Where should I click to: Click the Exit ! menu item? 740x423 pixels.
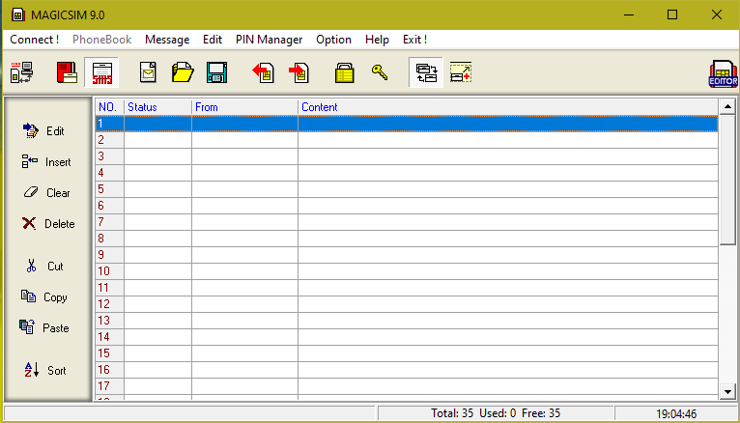coord(414,40)
